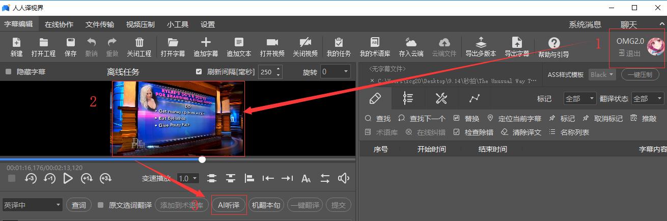Select the line chart tab
Image resolution: width=667 pixels, height=221 pixels.
click(x=474, y=98)
